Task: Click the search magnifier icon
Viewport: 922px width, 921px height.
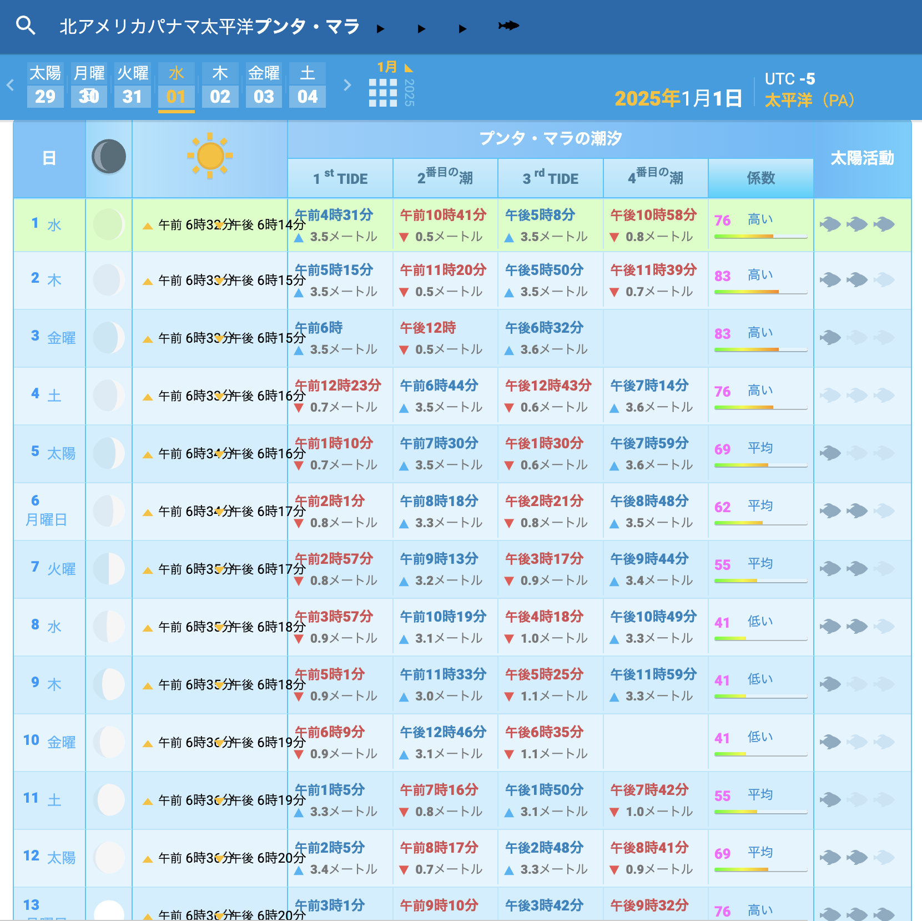Action: [x=26, y=26]
